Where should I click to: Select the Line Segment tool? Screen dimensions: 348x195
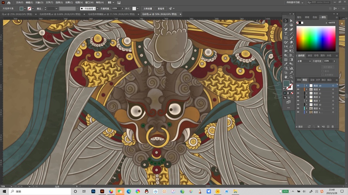tap(291, 34)
